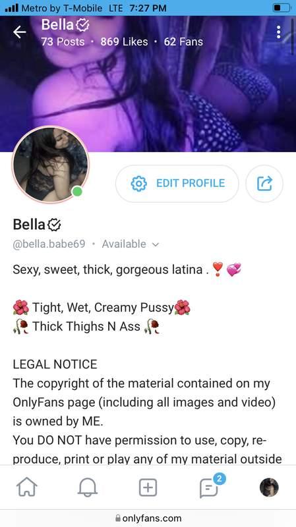The width and height of the screenshot is (296, 527).
Task: Open the three-dot more options menu
Action: [x=278, y=32]
